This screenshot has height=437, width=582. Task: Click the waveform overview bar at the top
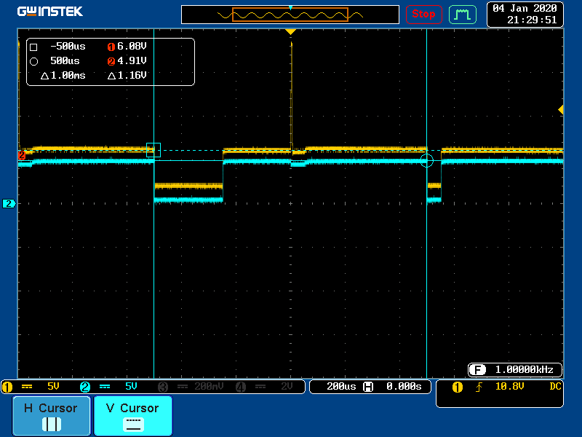290,15
